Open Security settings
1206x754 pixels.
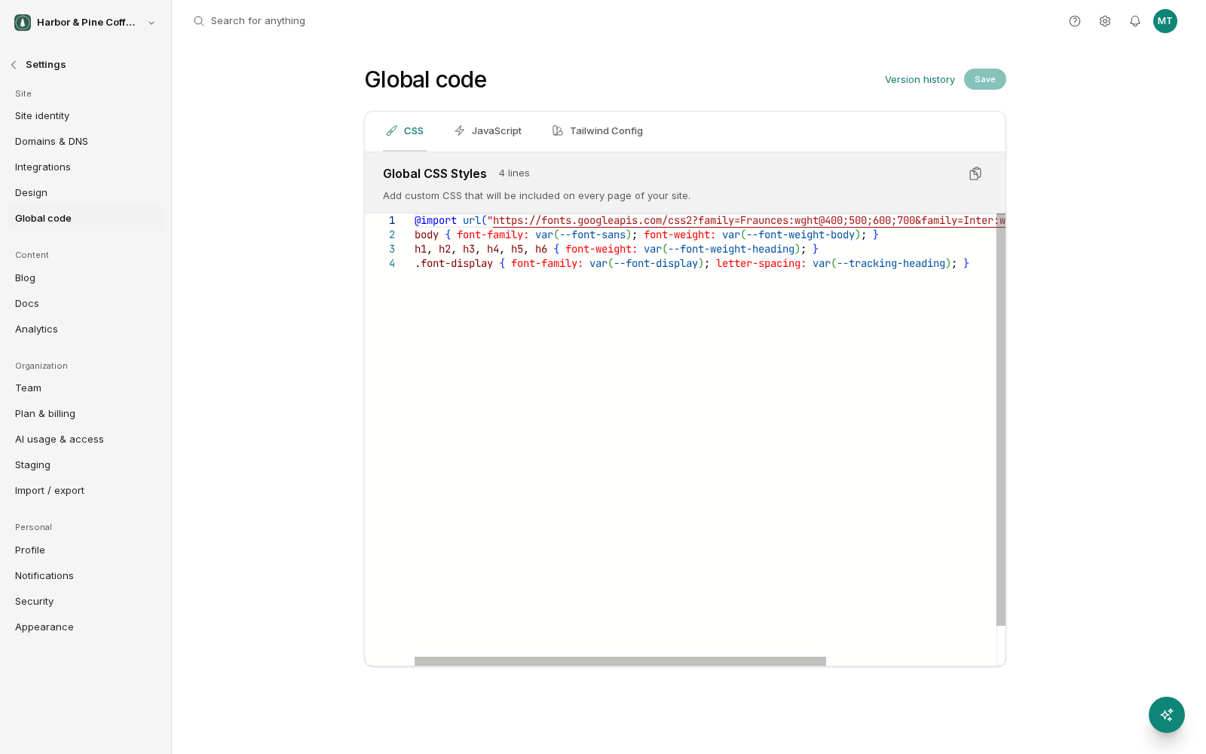[85, 602]
